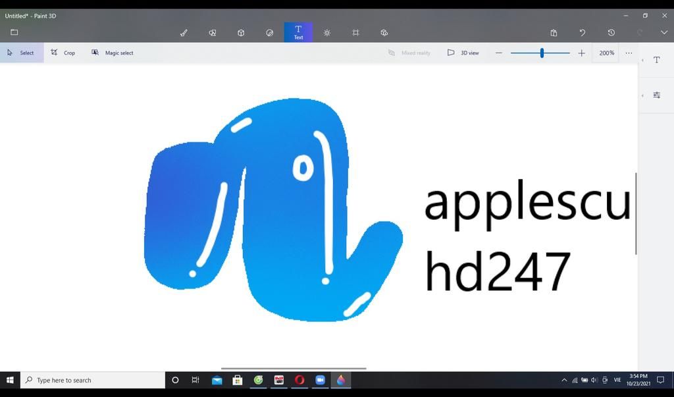
Task: Open the 2D shapes tool
Action: tap(213, 32)
